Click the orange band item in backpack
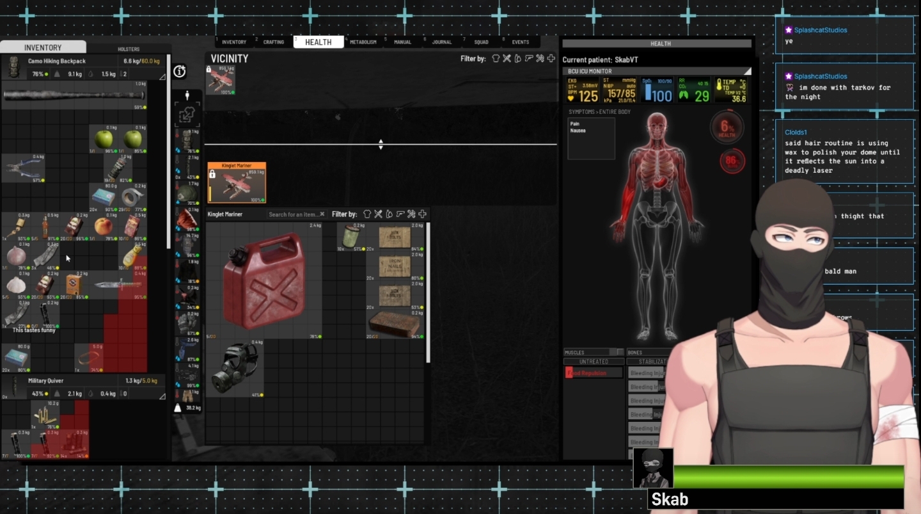The width and height of the screenshot is (921, 514). click(x=89, y=358)
